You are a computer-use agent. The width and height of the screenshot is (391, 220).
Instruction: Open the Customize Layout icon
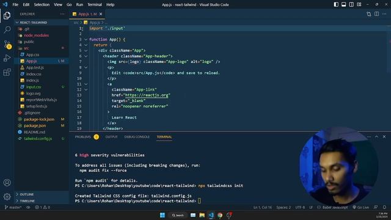pos(359,4)
